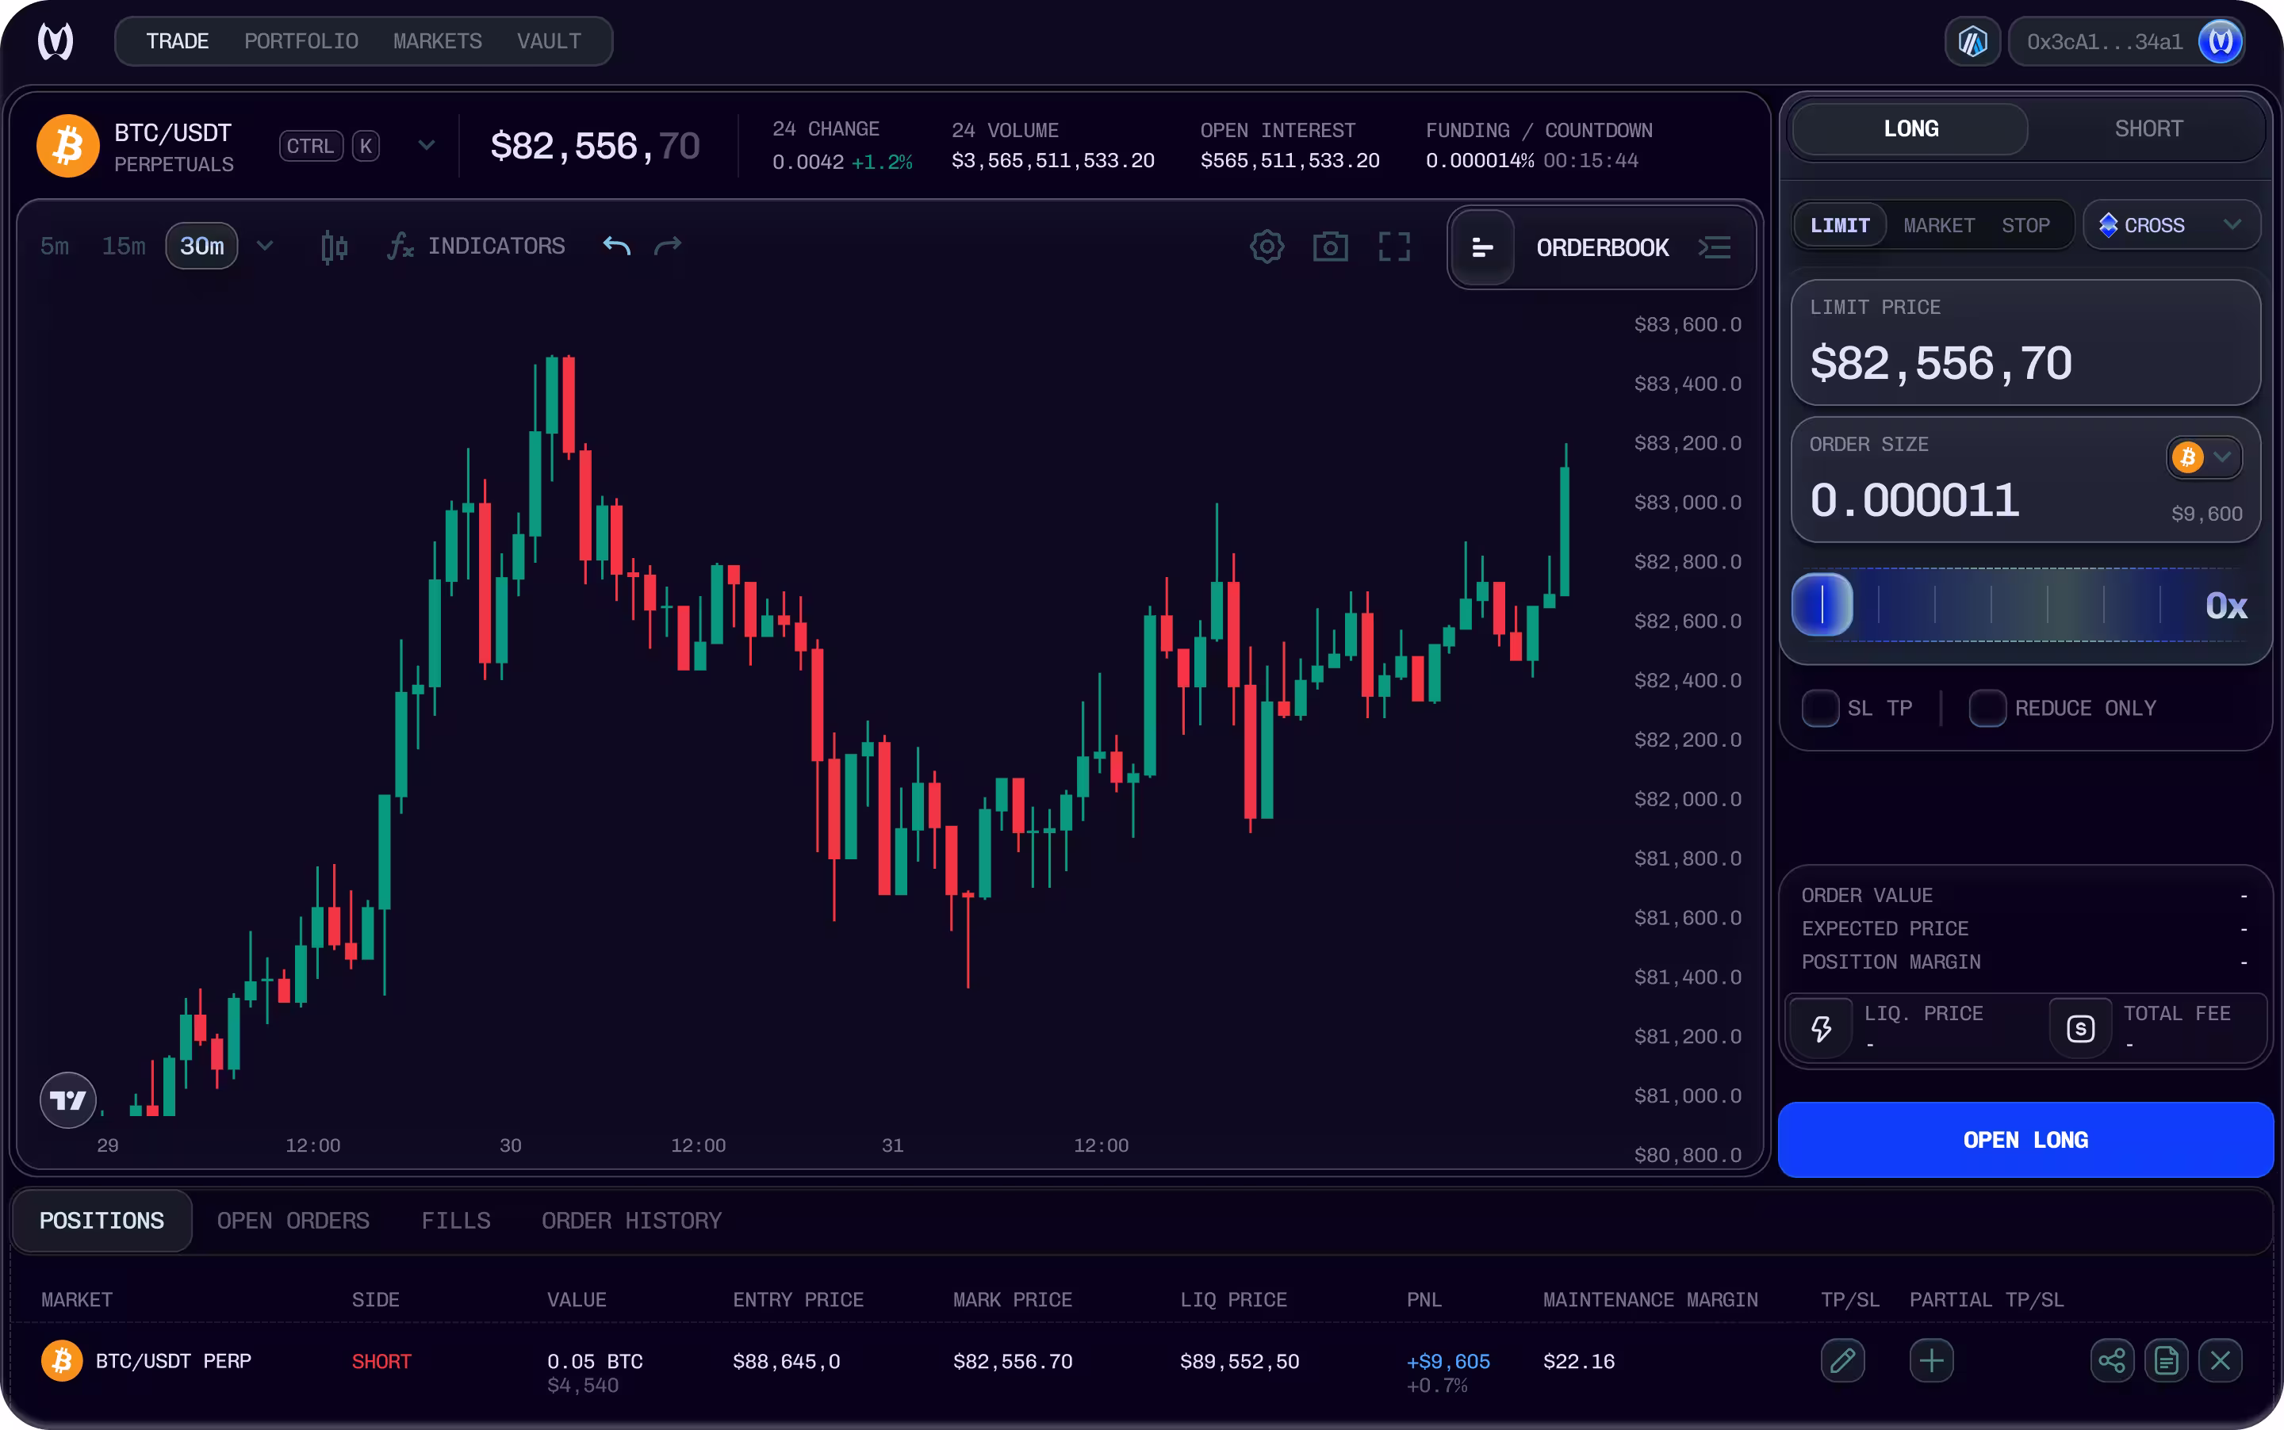Edit TP/SL for the BTC/USDT PERP position
The height and width of the screenshot is (1430, 2284).
[x=1843, y=1360]
